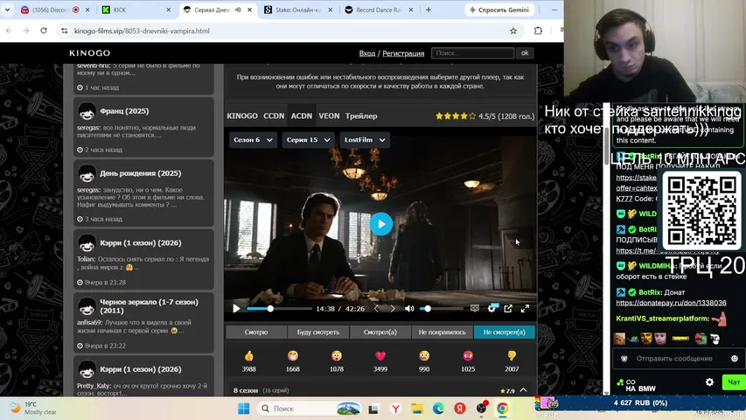Bookmark this page with the star icon
This screenshot has width=746, height=420.
(513, 31)
